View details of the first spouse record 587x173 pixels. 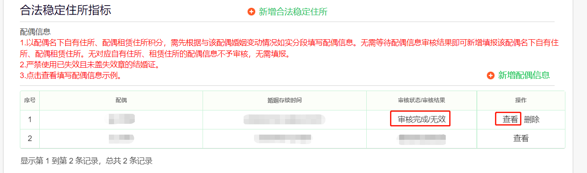(x=510, y=120)
